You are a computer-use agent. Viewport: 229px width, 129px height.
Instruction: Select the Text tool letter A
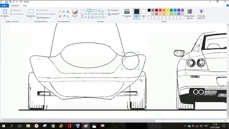pos(68,12)
